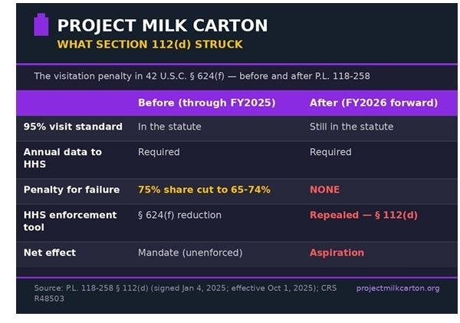Select the Before (through FY2025) column header
The image size is (460, 323).
point(207,103)
